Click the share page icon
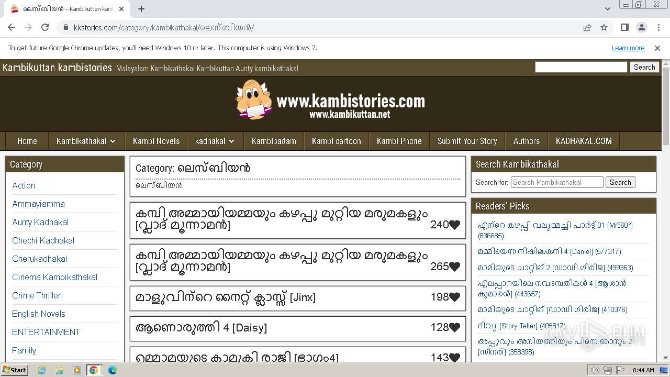 click(587, 27)
